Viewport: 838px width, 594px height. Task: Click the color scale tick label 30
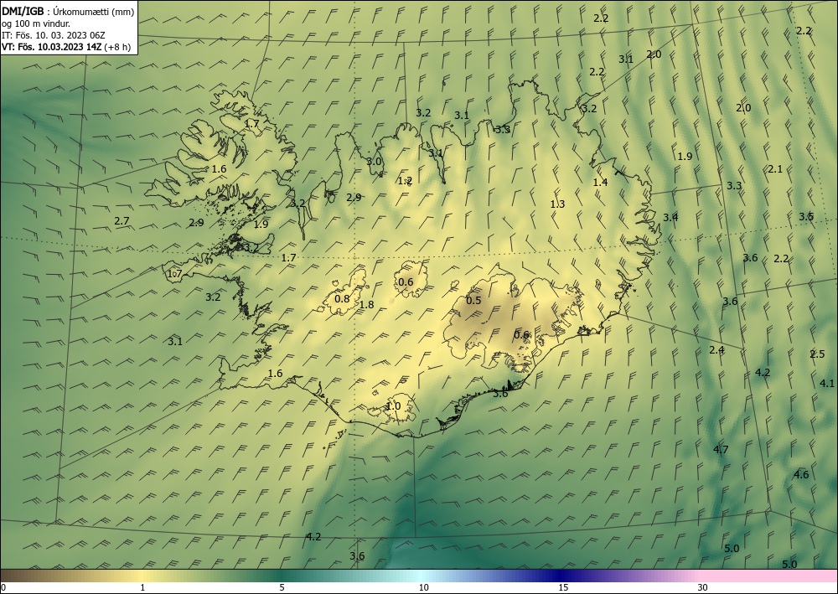tap(702, 587)
